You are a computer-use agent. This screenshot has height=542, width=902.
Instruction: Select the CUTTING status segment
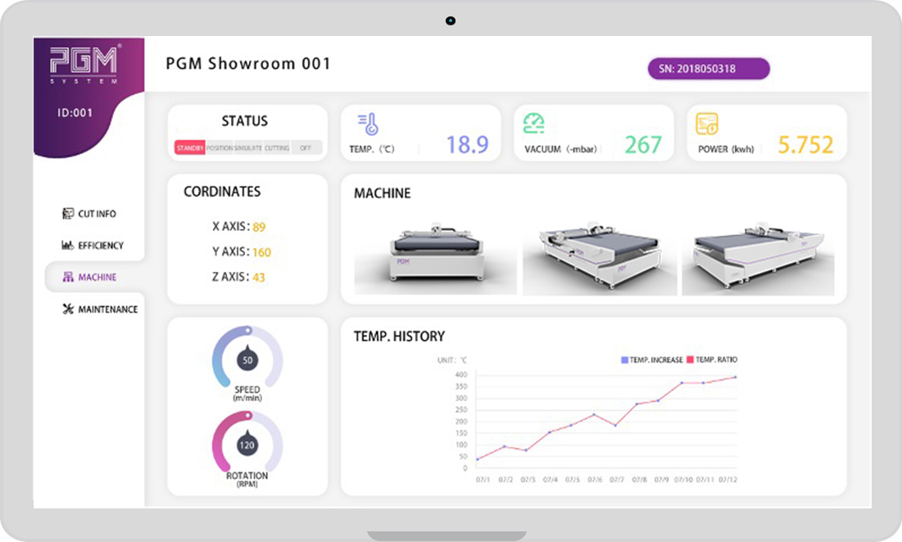(277, 147)
